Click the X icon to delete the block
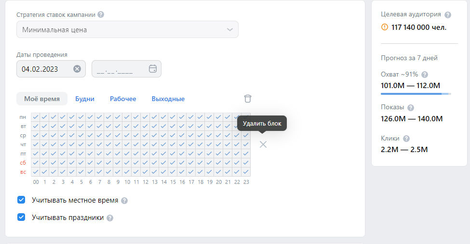Image resolution: width=470 pixels, height=244 pixels. point(263,144)
